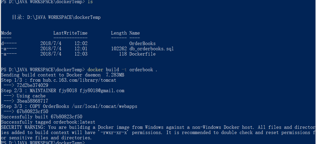The height and width of the screenshot is (144, 316).
Task: Click the SECURITY WARNING text
Action: click(x=23, y=127)
